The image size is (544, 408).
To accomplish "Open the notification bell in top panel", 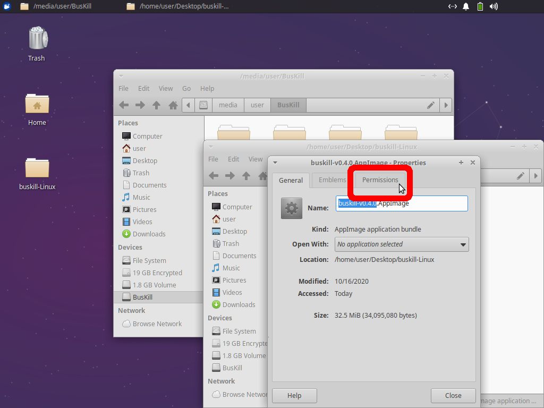I will pyautogui.click(x=466, y=6).
